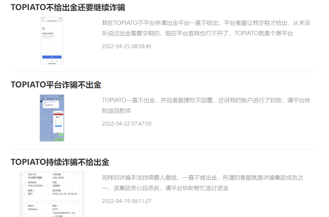Click the timestamp 2022-04-19 08:11:27

pos(127,201)
